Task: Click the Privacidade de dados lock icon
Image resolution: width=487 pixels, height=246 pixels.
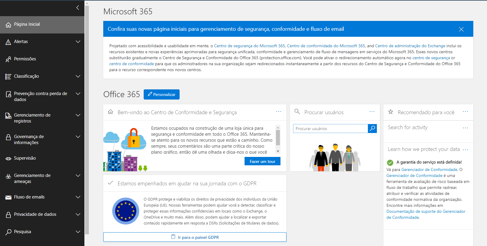Action: click(x=8, y=215)
